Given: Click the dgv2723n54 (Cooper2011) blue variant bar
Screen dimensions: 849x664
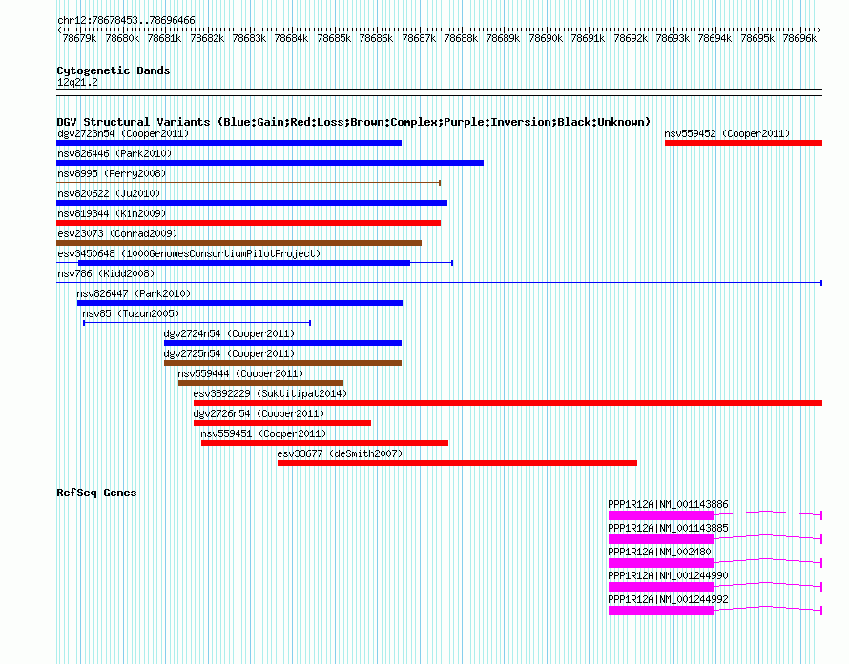Looking at the screenshot, I should pos(229,143).
